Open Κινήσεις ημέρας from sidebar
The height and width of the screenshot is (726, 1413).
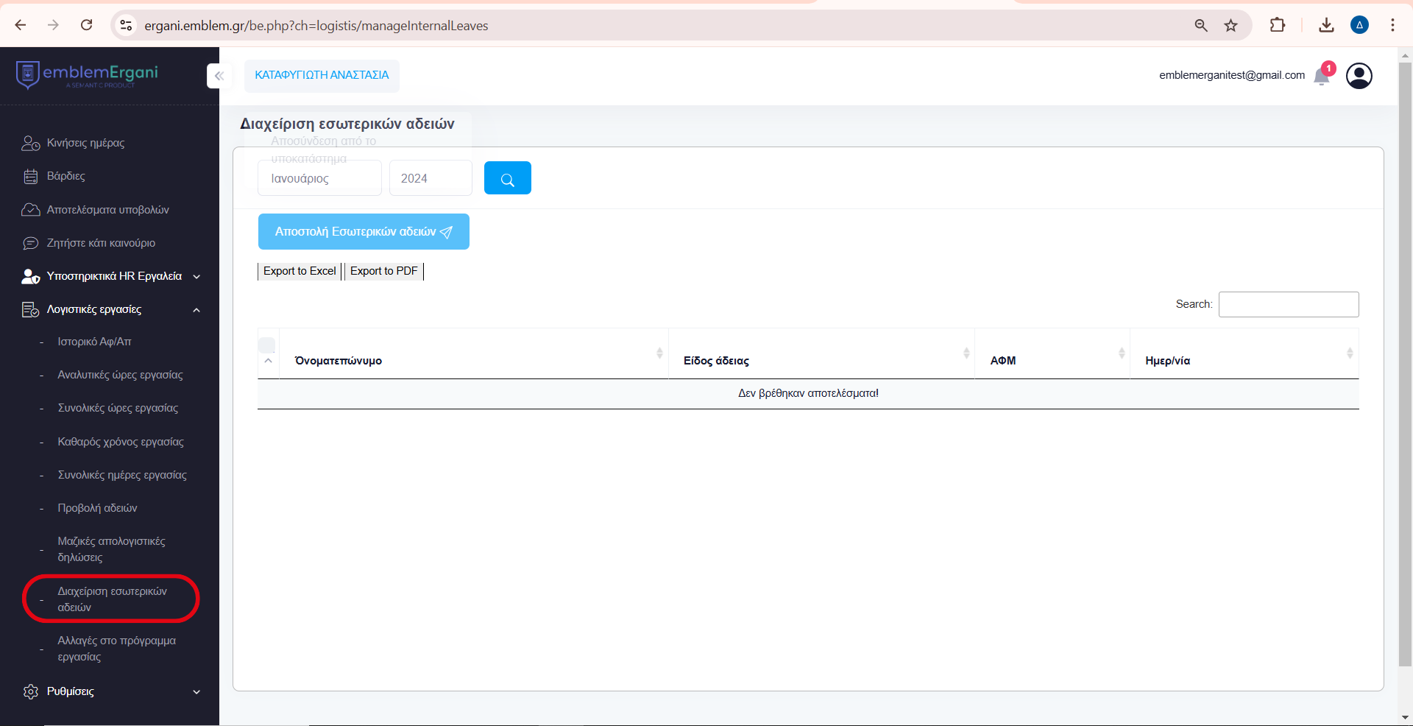[x=85, y=143]
